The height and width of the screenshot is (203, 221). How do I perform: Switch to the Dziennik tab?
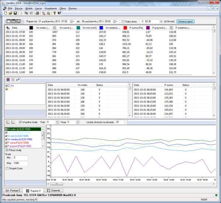coord(53,190)
